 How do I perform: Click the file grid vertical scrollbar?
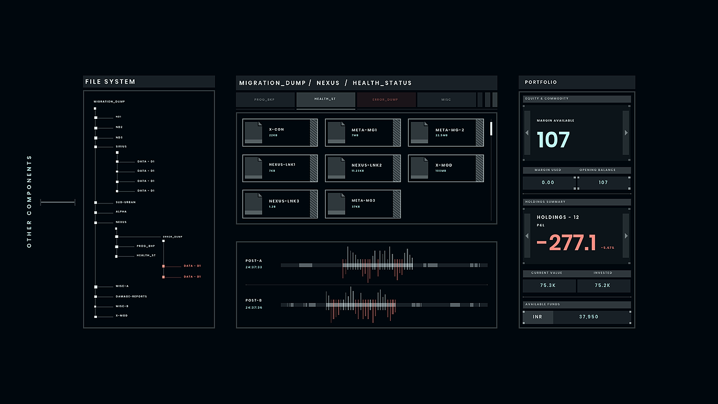[x=491, y=129]
